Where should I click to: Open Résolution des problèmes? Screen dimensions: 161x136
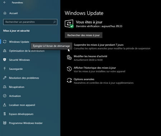click(24, 78)
